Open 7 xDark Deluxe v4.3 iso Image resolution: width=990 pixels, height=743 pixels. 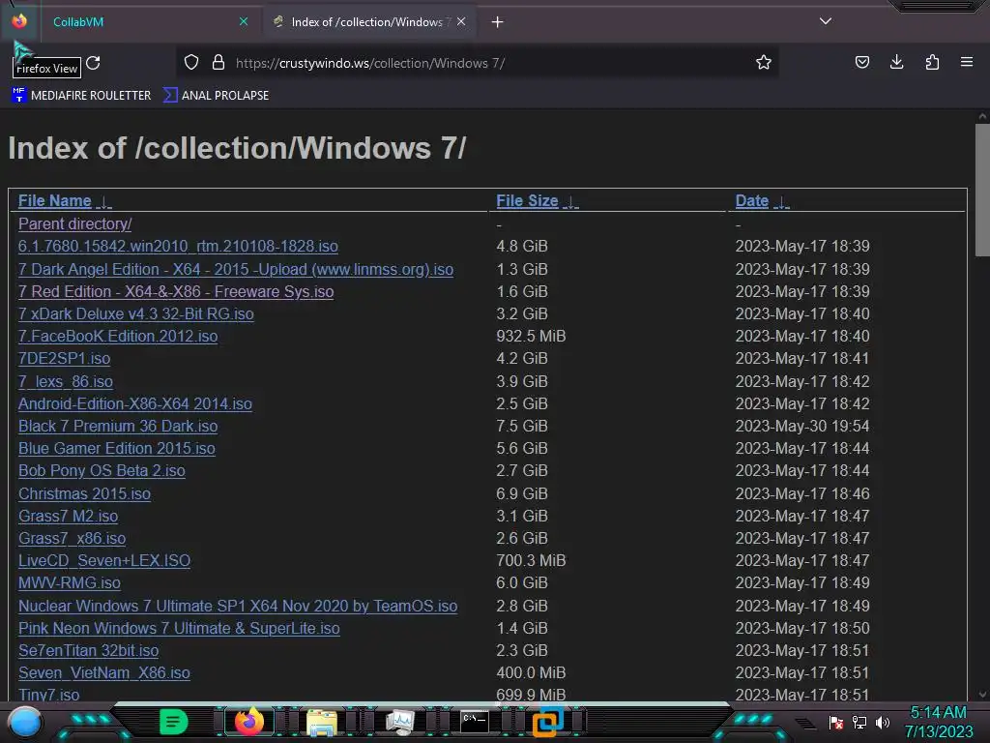[135, 313]
